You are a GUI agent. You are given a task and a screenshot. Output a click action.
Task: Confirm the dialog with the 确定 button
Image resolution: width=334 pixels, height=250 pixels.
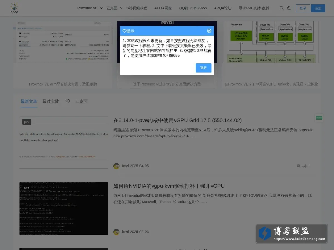click(x=203, y=68)
